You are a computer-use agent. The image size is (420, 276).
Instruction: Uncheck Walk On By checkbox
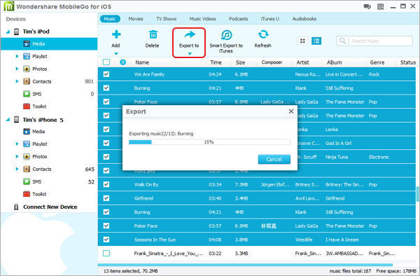(x=106, y=184)
